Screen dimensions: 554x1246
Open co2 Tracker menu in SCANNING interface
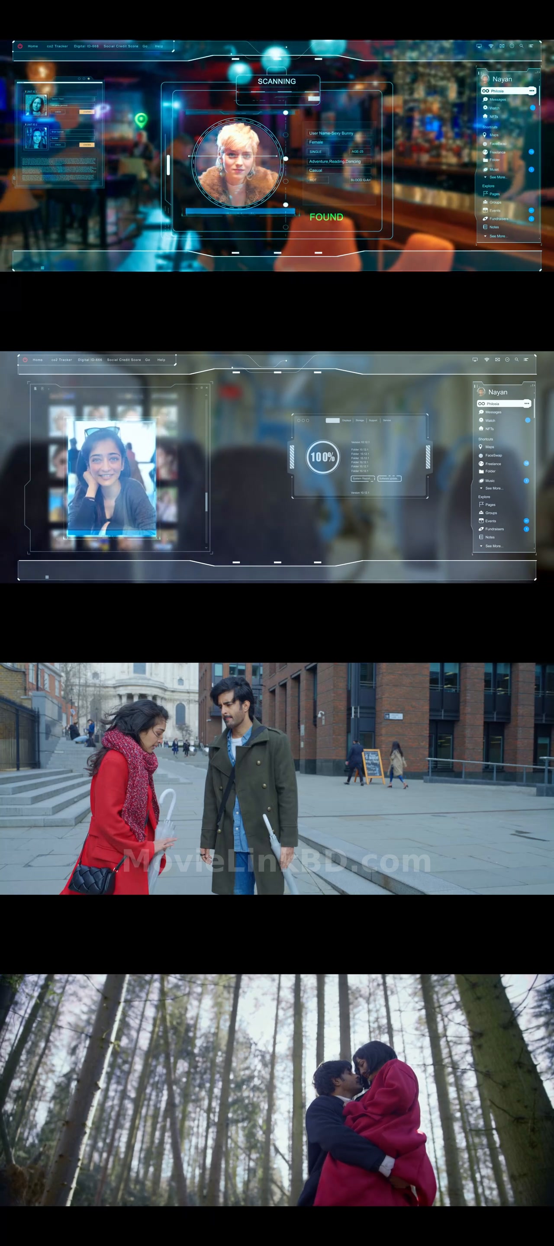click(57, 46)
